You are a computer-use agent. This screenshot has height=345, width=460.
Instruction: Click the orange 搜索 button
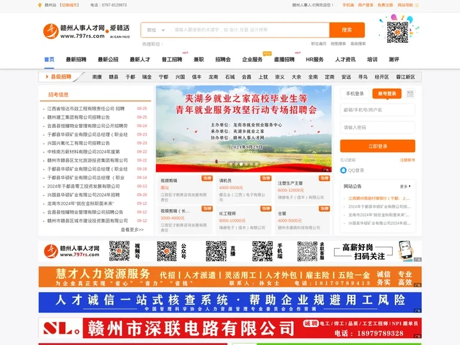pyautogui.click(x=347, y=30)
